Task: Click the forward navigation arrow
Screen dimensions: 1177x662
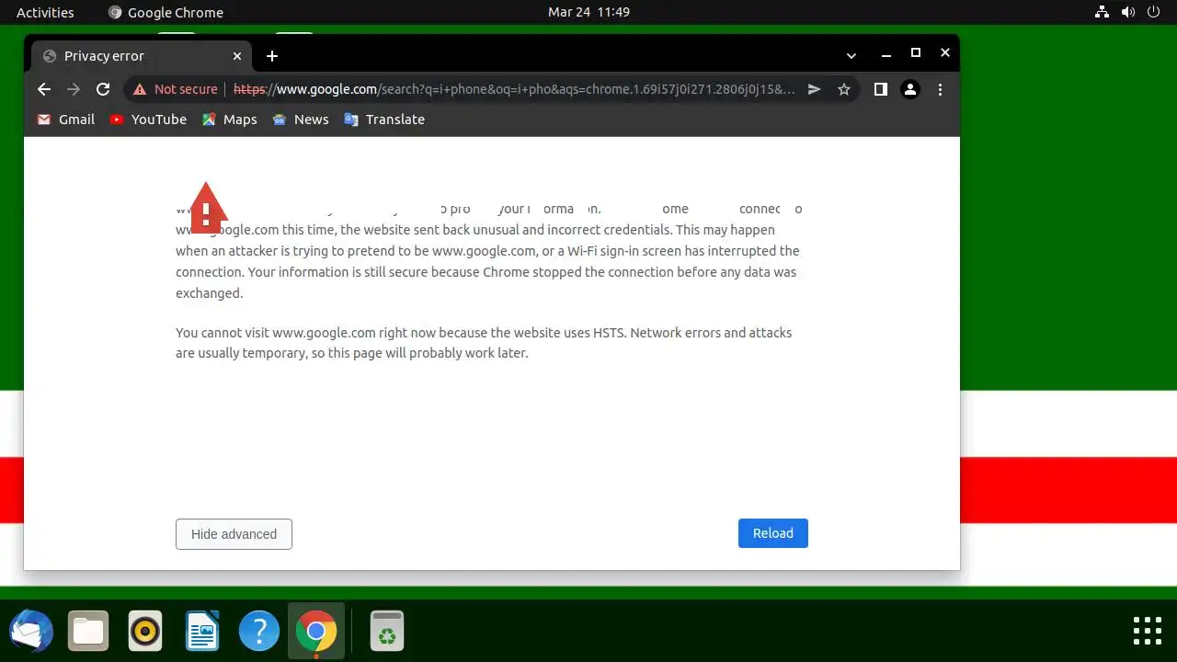Action: click(74, 89)
